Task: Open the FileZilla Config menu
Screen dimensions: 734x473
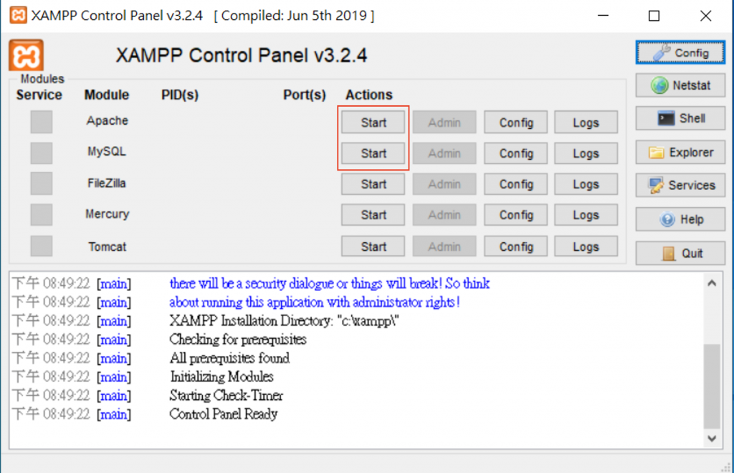Action: click(x=516, y=184)
